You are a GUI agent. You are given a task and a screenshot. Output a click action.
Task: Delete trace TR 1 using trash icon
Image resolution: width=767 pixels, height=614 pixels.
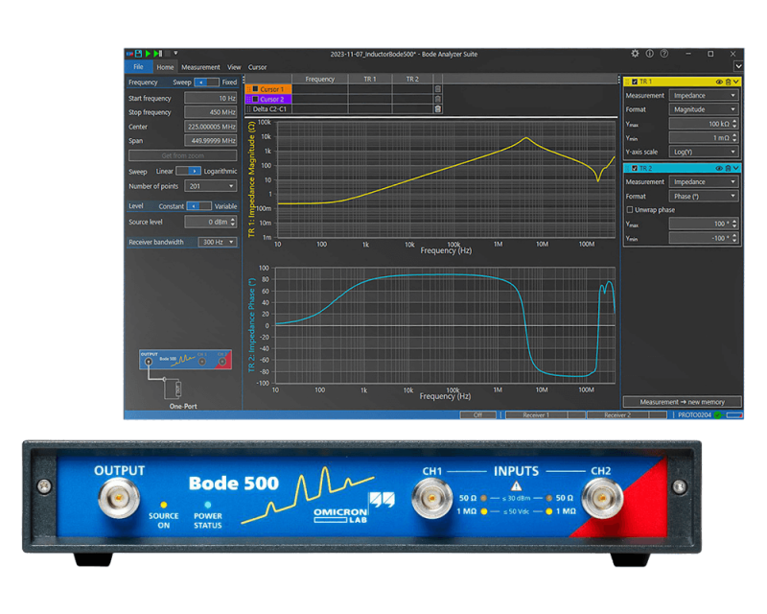coord(728,81)
